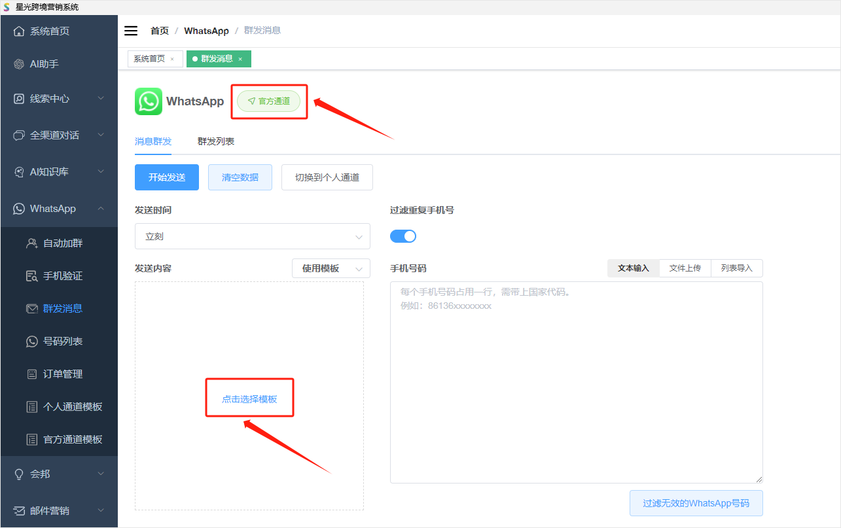Click the 个人通道模板 document icon

pyautogui.click(x=31, y=407)
